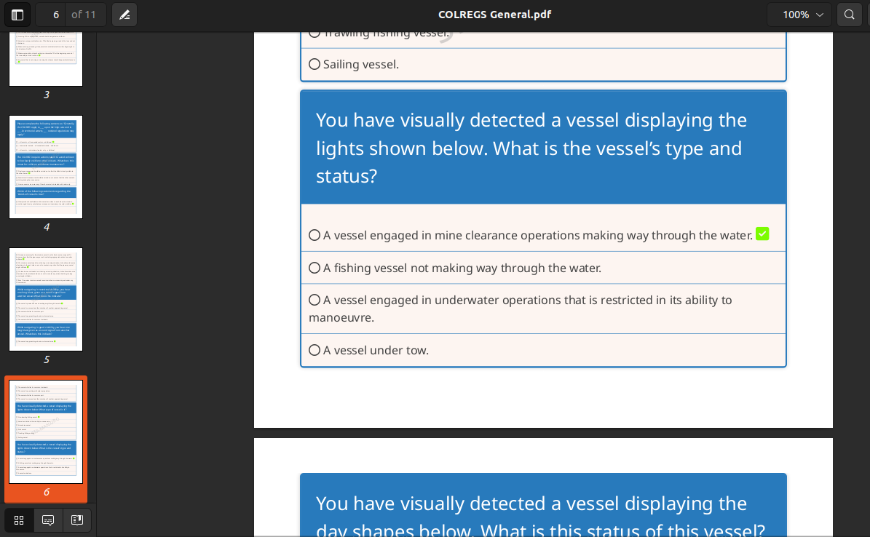Select radio for mine clearance operations answer
This screenshot has width=870, height=537.
tap(315, 235)
